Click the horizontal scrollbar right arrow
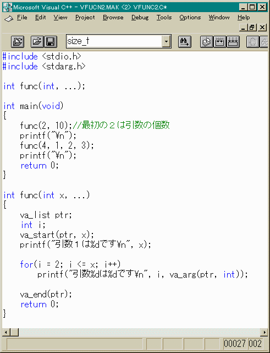Screen dimensions: 270x353 [x=264, y=332]
